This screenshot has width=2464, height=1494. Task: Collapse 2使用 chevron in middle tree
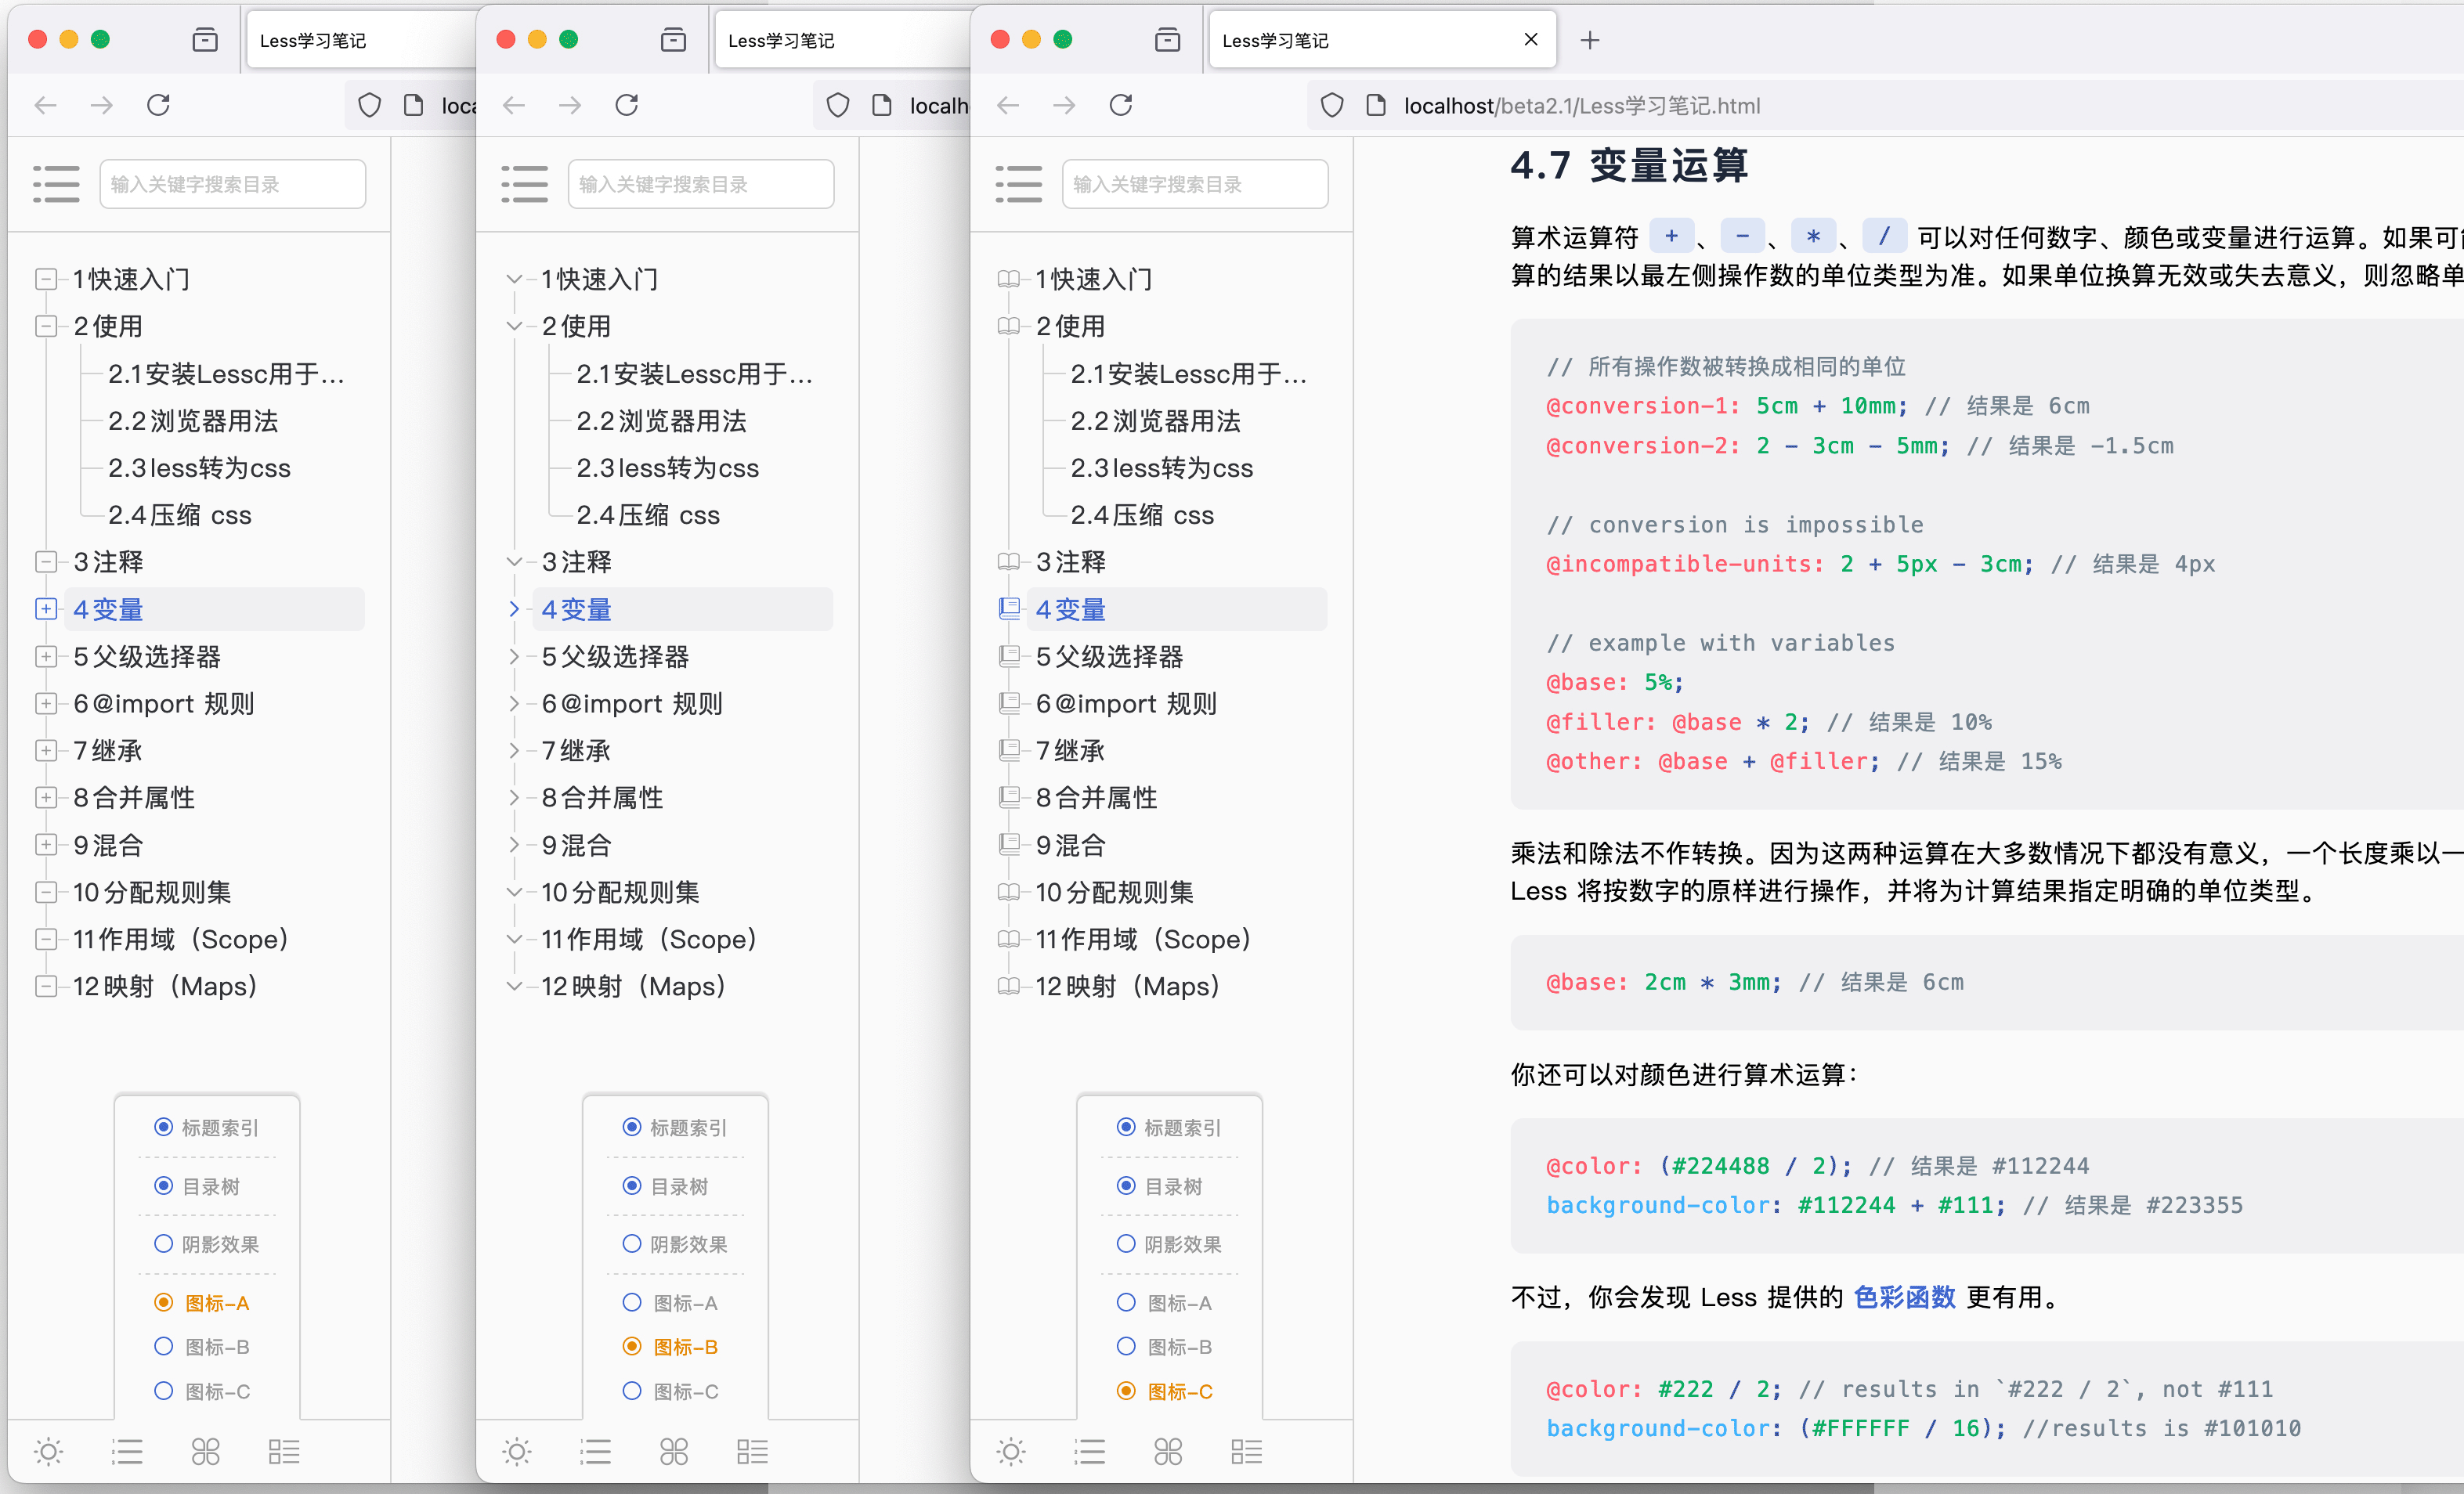click(514, 326)
